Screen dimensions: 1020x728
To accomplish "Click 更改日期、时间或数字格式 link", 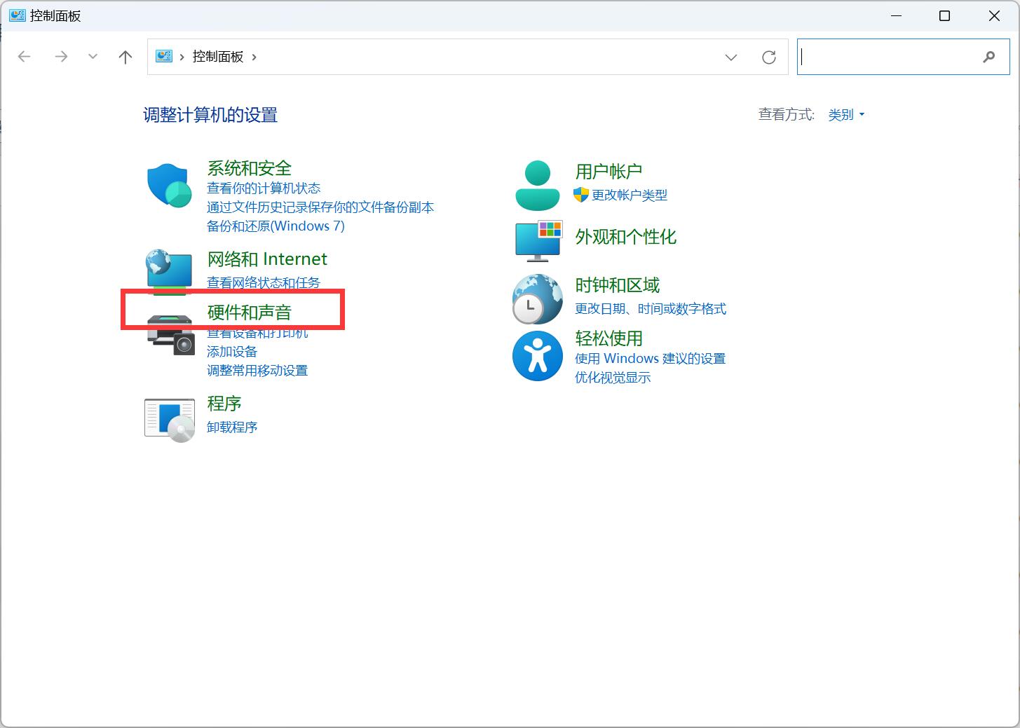I will point(650,309).
